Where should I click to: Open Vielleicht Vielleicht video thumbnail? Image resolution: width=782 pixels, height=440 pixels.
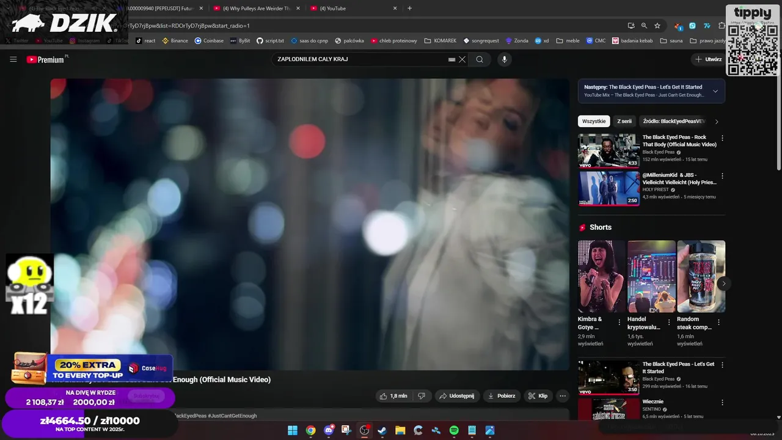click(x=608, y=188)
